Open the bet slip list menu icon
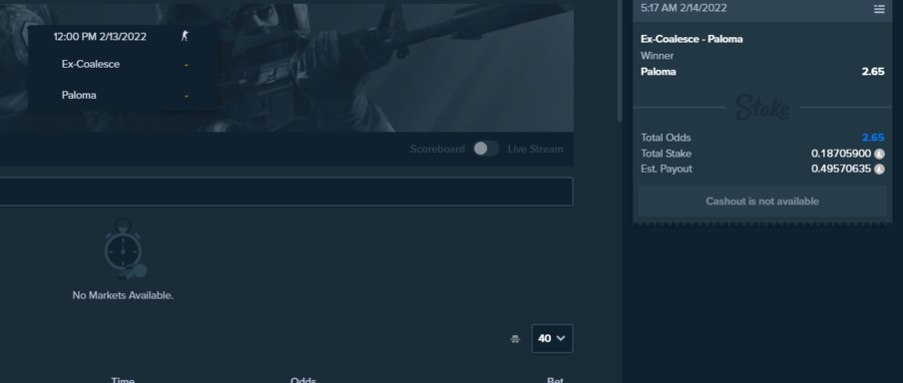This screenshot has height=383, width=903. [879, 9]
